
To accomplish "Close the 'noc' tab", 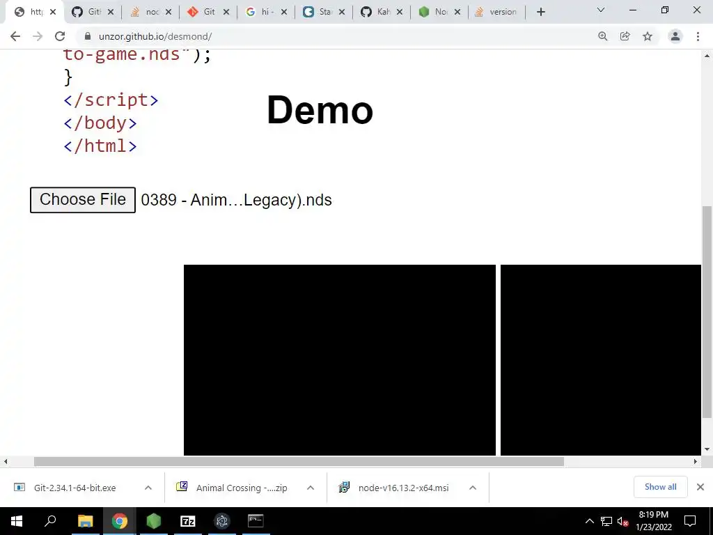I will point(169,13).
